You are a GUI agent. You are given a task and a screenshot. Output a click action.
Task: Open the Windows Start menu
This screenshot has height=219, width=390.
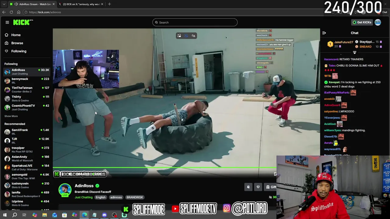(5, 215)
